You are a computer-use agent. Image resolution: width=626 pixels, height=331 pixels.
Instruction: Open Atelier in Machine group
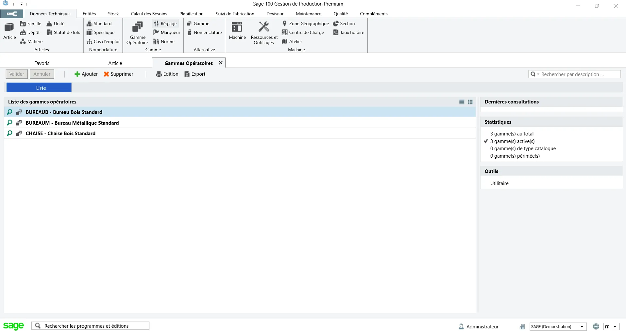[x=292, y=41]
